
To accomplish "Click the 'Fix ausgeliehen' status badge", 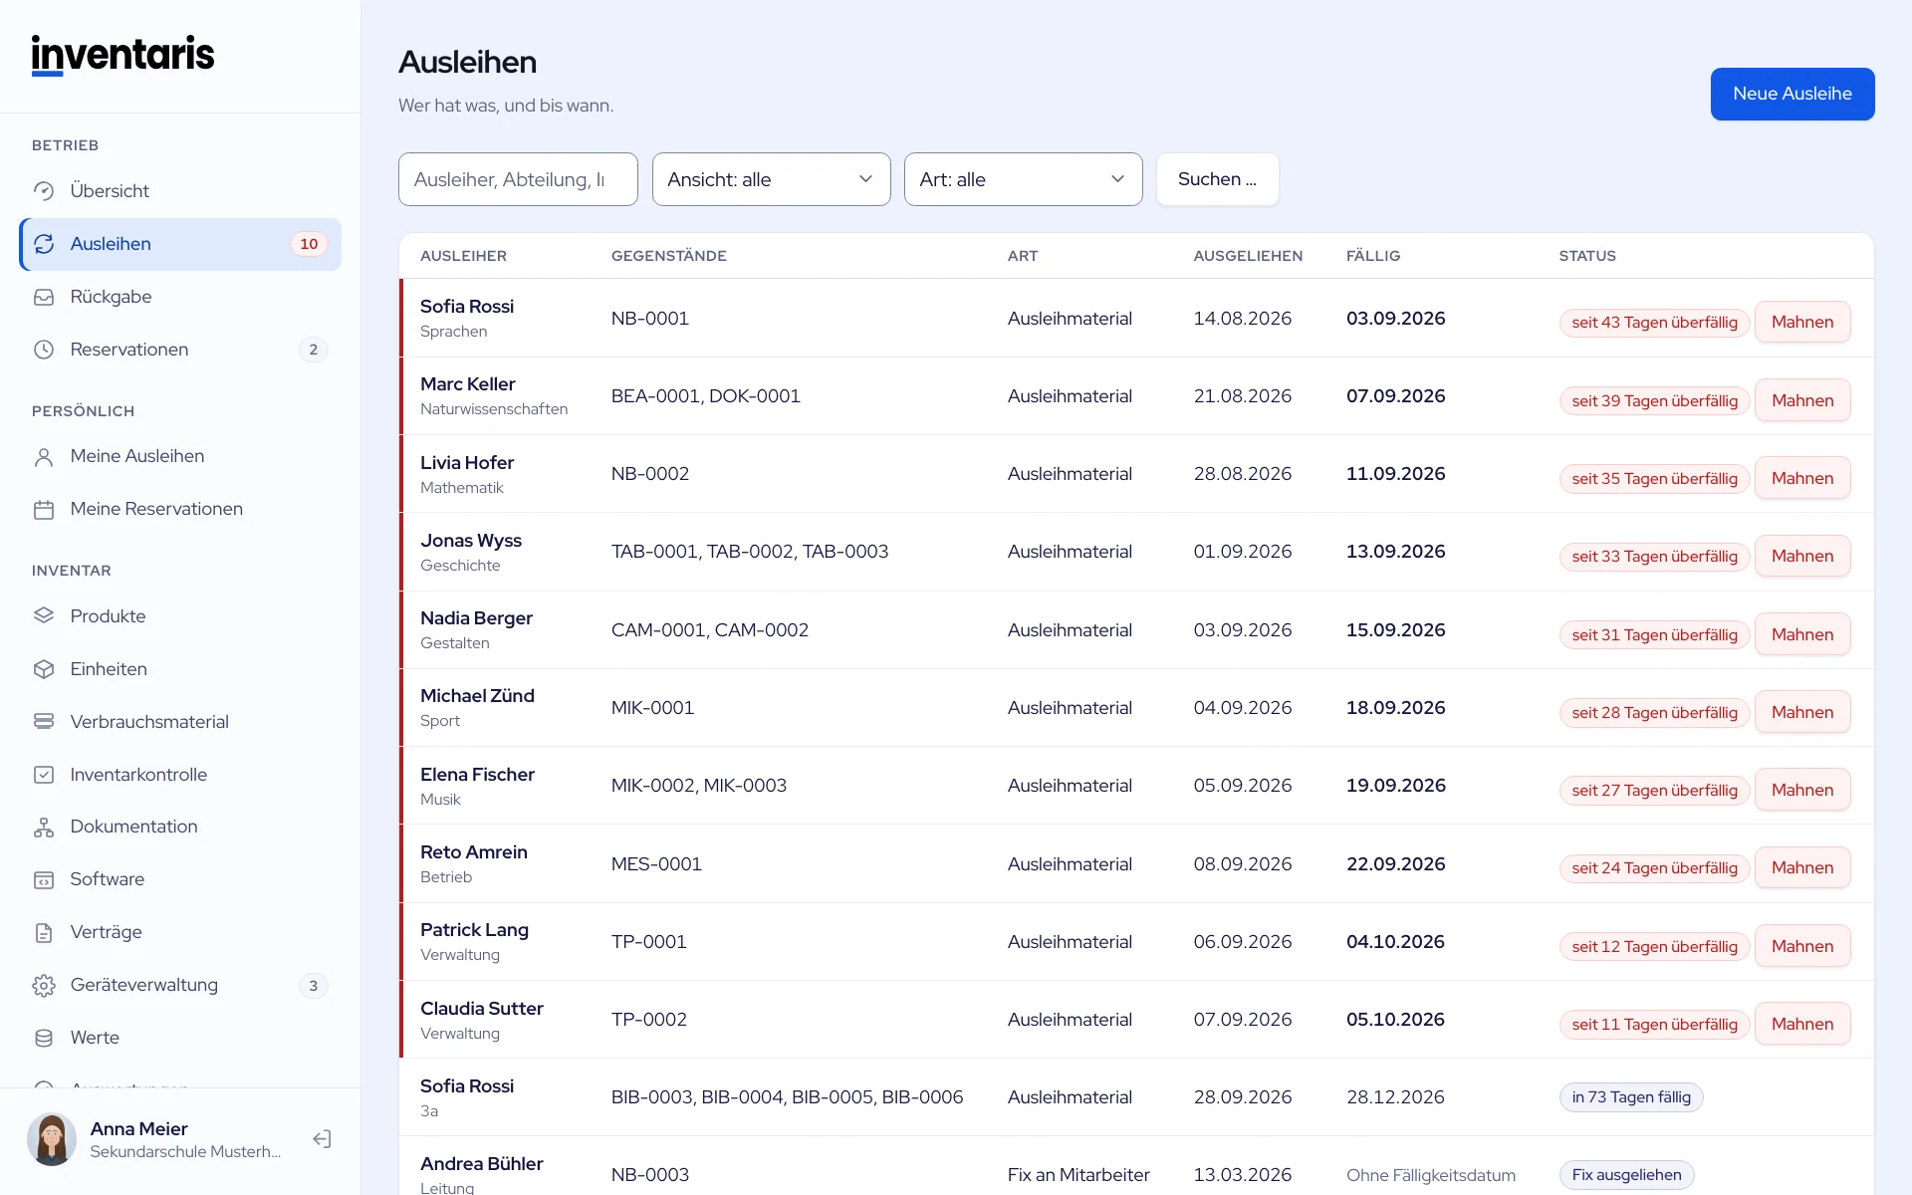I will coord(1626,1175).
